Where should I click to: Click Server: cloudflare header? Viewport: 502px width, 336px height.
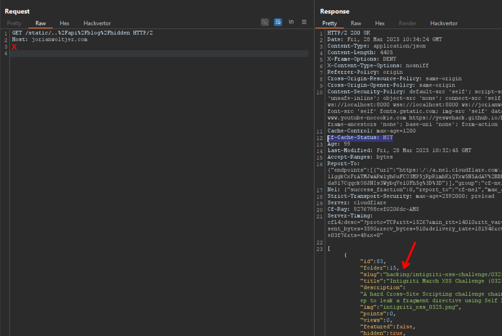point(357,203)
